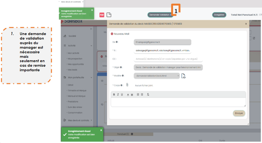Toggle the crossed-out eye icon in background
Viewport: 262px width, 143px height.
102,105
